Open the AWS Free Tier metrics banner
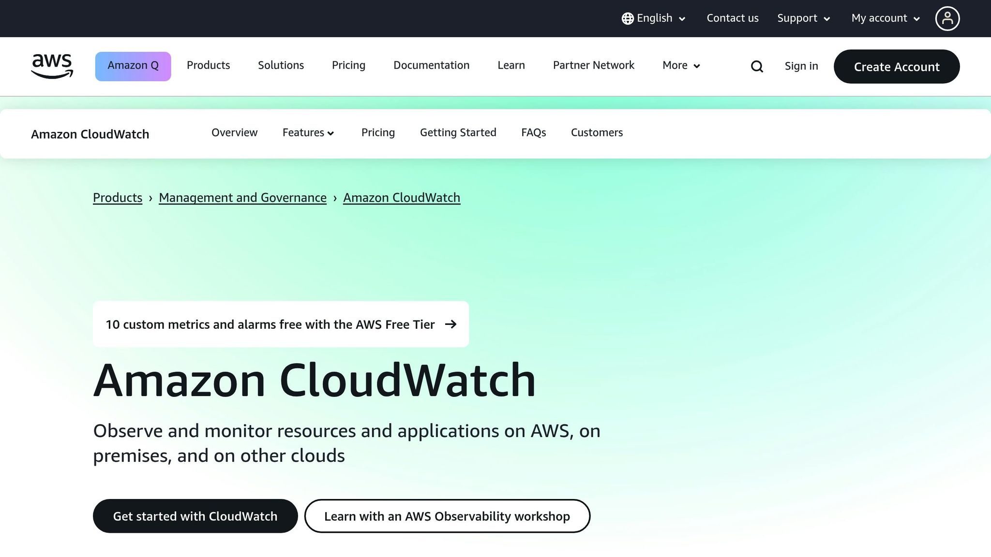The width and height of the screenshot is (991, 557). coord(281,324)
